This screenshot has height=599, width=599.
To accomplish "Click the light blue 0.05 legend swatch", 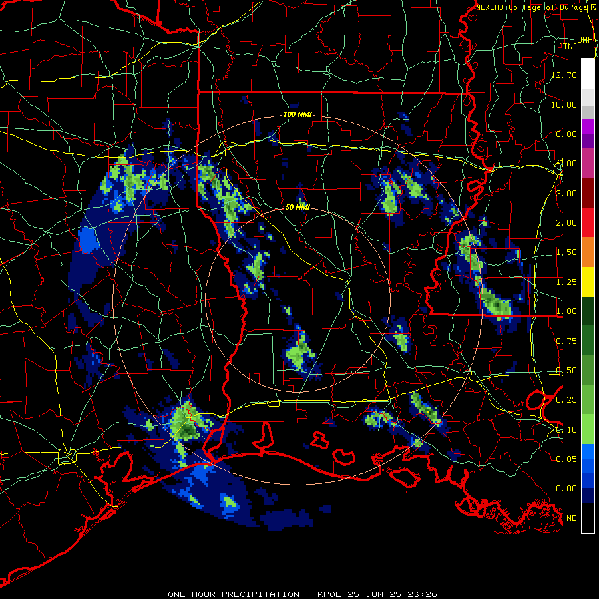I will (588, 451).
